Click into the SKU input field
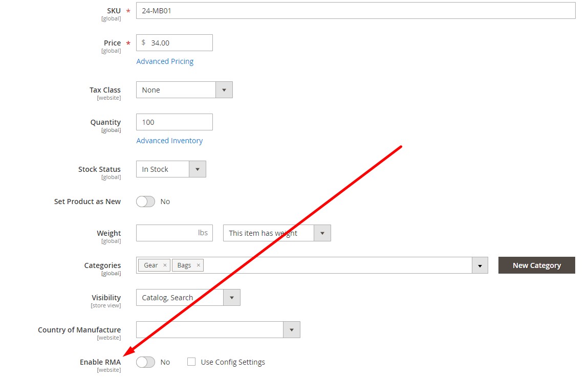588x379 pixels. click(355, 11)
